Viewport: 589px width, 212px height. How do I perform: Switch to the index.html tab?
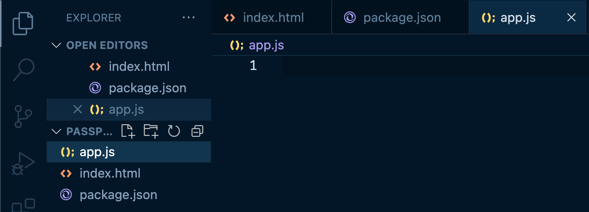click(271, 17)
